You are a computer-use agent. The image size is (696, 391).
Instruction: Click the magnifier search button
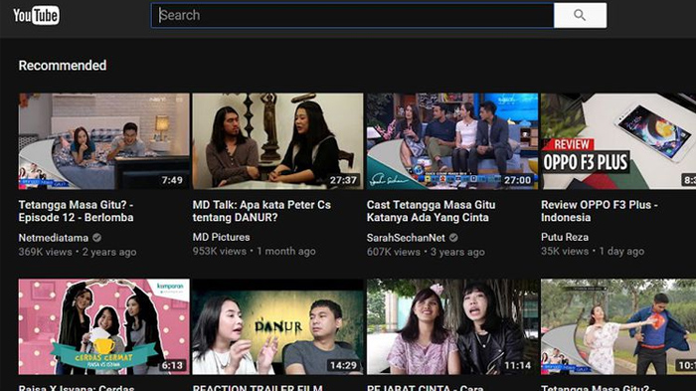[x=580, y=15]
